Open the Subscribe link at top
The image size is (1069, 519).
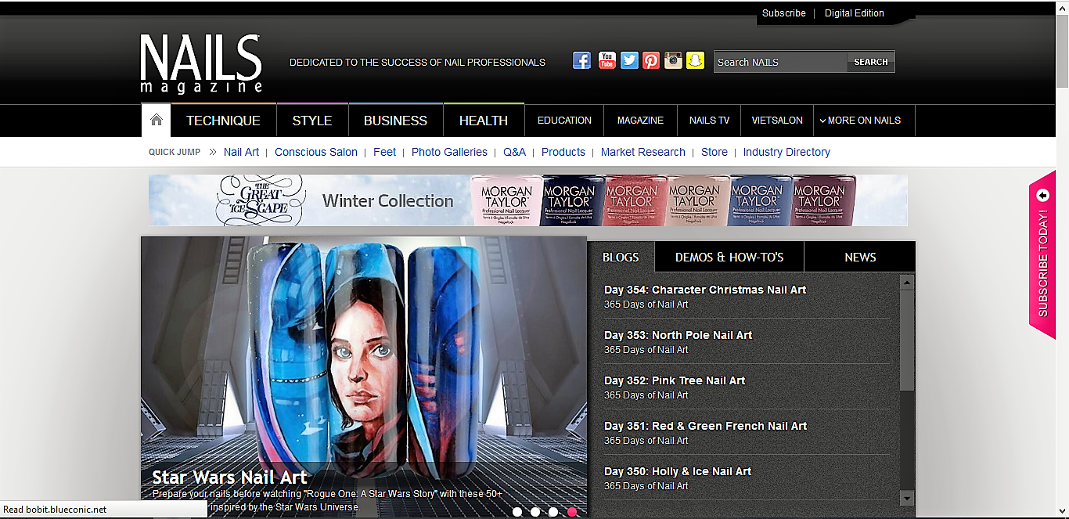point(783,13)
